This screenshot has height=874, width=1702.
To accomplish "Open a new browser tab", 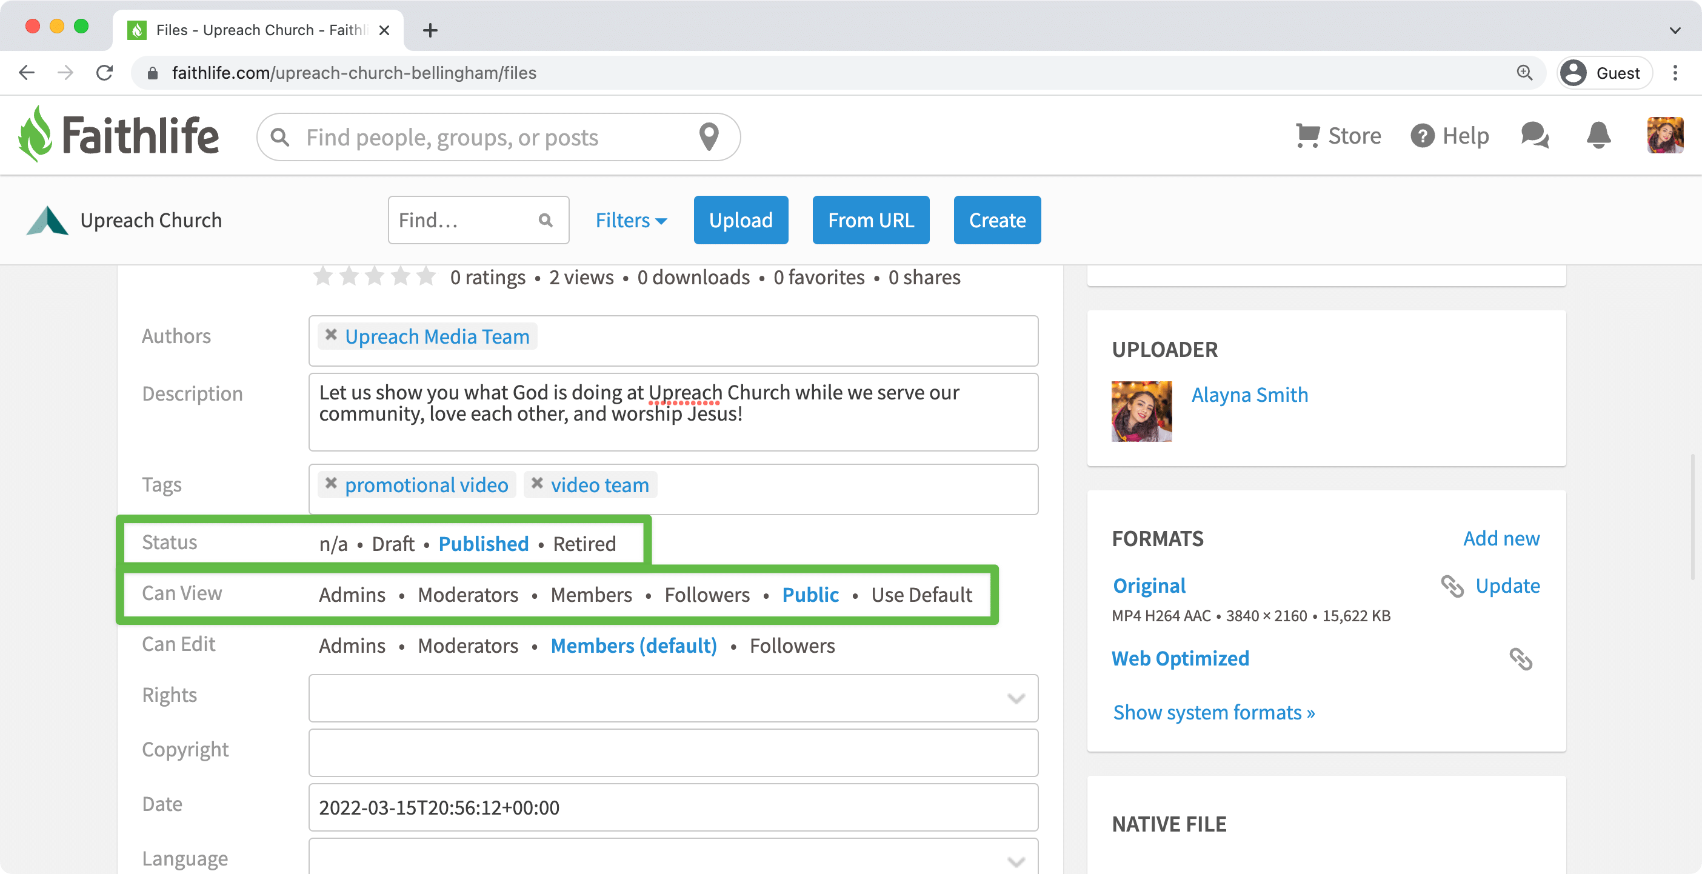I will tap(430, 30).
